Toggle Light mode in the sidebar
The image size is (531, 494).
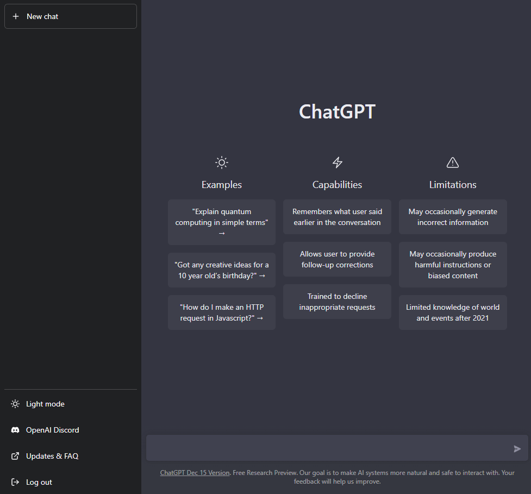[x=45, y=404]
